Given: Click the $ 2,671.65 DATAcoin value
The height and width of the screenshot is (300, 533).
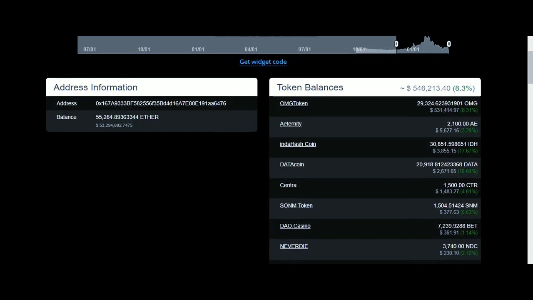Looking at the screenshot, I should coord(444,171).
